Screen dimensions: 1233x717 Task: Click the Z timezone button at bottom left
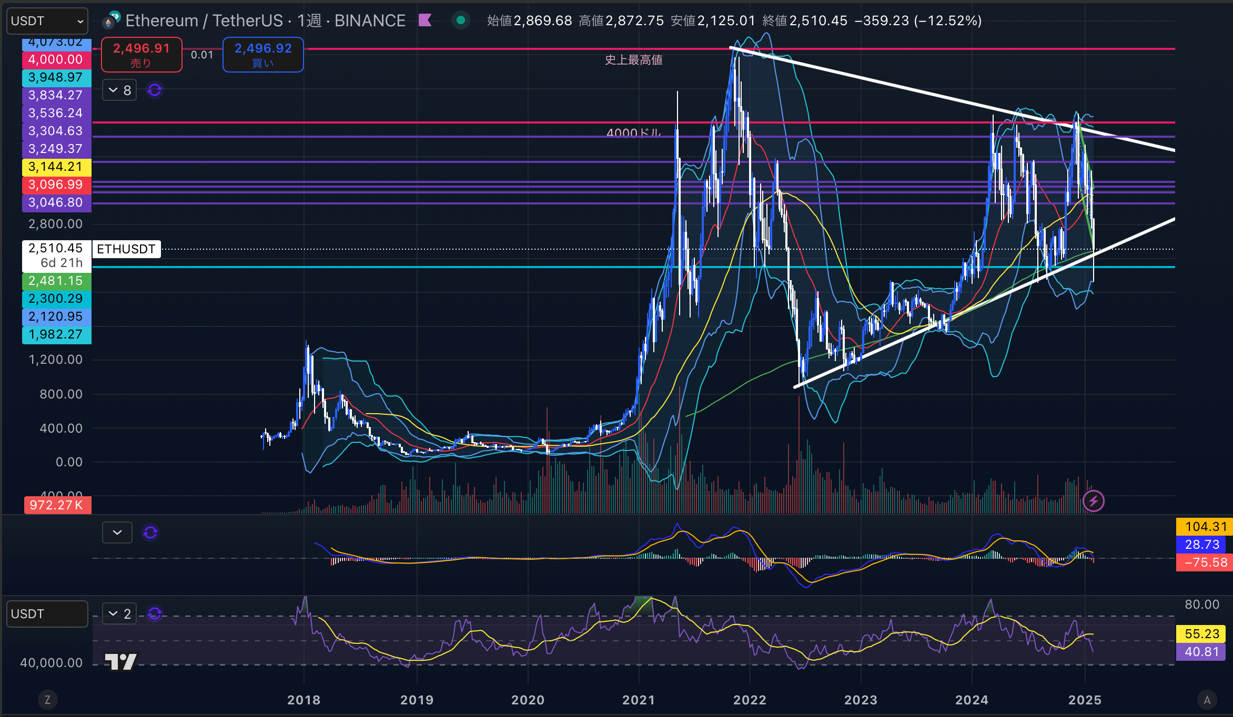[x=47, y=700]
